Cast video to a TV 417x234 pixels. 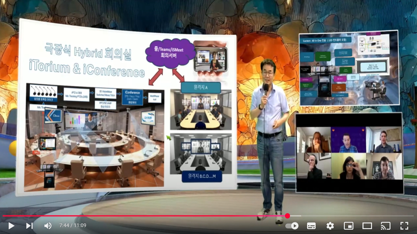coord(386,226)
